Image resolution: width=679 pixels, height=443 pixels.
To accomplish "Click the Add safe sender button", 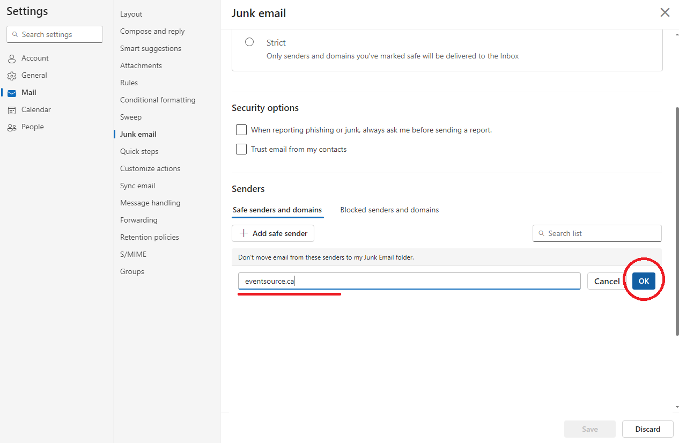I will coord(273,233).
